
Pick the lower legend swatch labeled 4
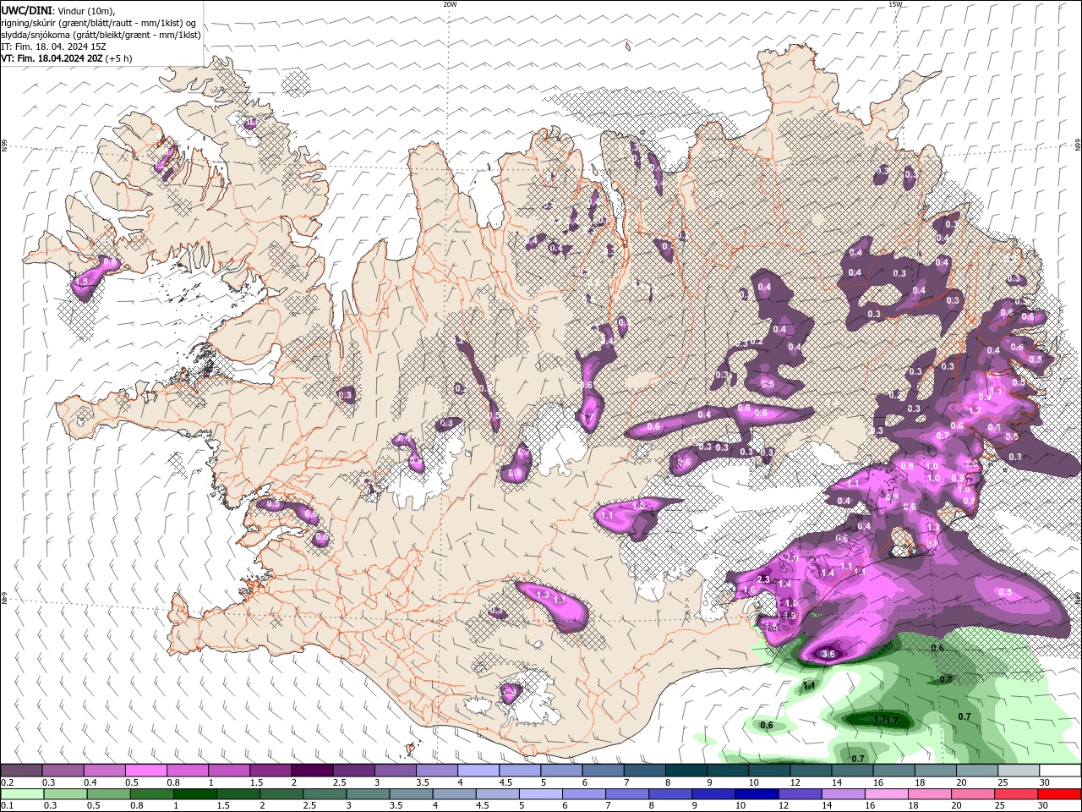455,794
